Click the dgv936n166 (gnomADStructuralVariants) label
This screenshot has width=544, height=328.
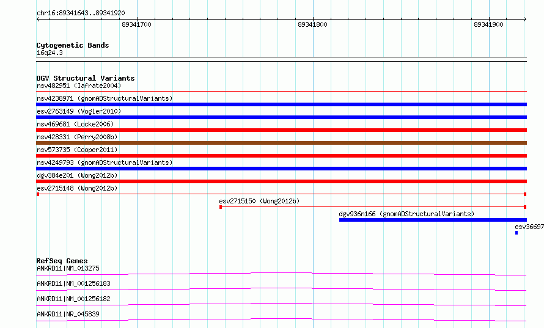click(406, 214)
